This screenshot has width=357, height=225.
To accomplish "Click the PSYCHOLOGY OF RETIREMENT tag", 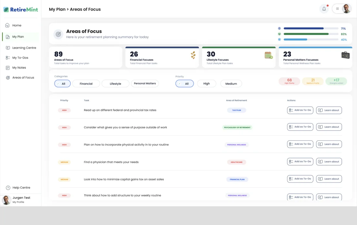I will point(237,127).
